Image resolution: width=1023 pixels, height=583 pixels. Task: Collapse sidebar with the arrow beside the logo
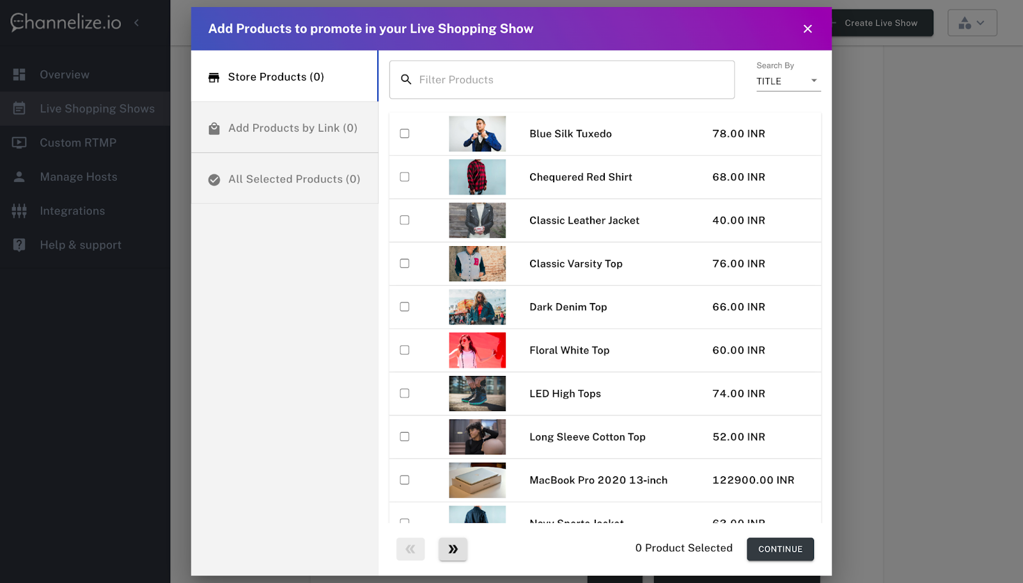(136, 22)
